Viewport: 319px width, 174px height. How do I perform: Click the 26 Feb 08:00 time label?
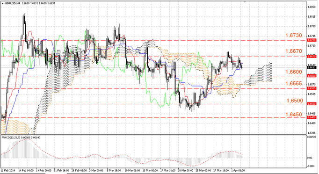pyautogui.click(x=79, y=170)
